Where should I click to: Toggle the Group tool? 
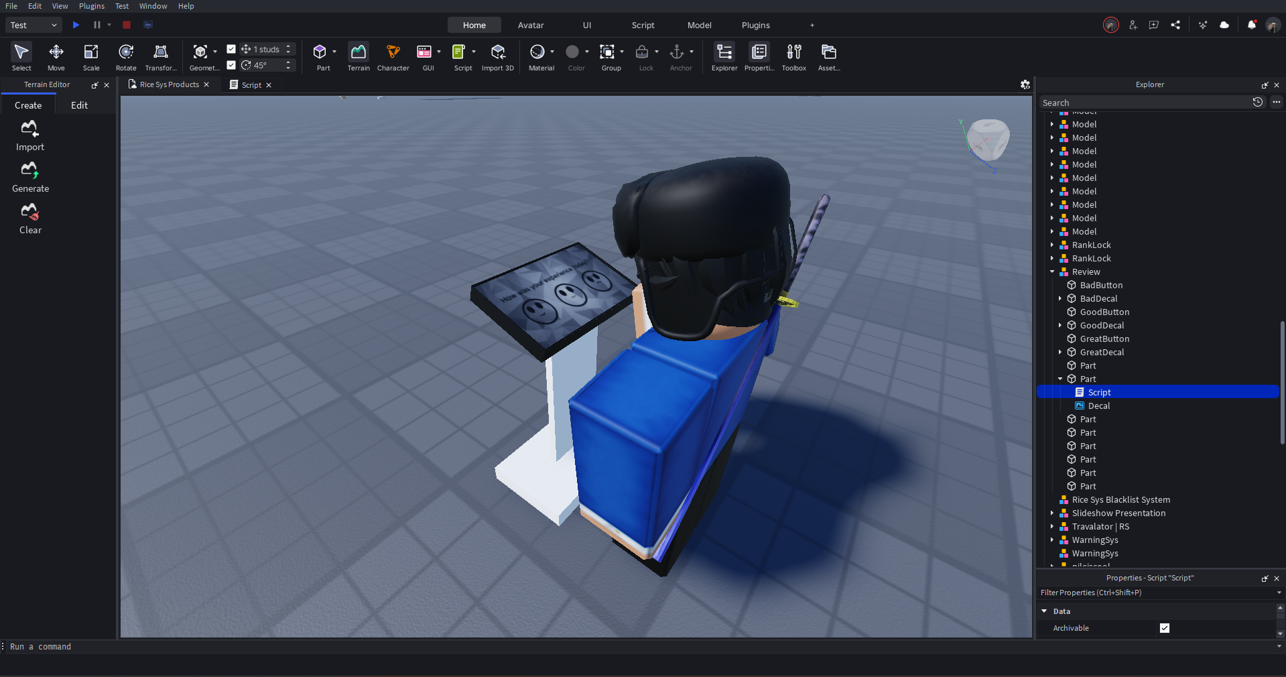607,57
